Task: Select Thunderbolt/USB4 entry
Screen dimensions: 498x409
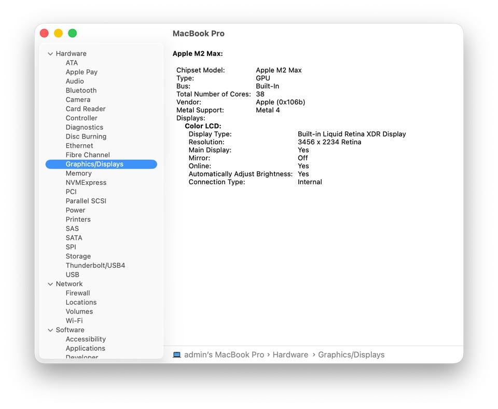Action: (x=95, y=266)
